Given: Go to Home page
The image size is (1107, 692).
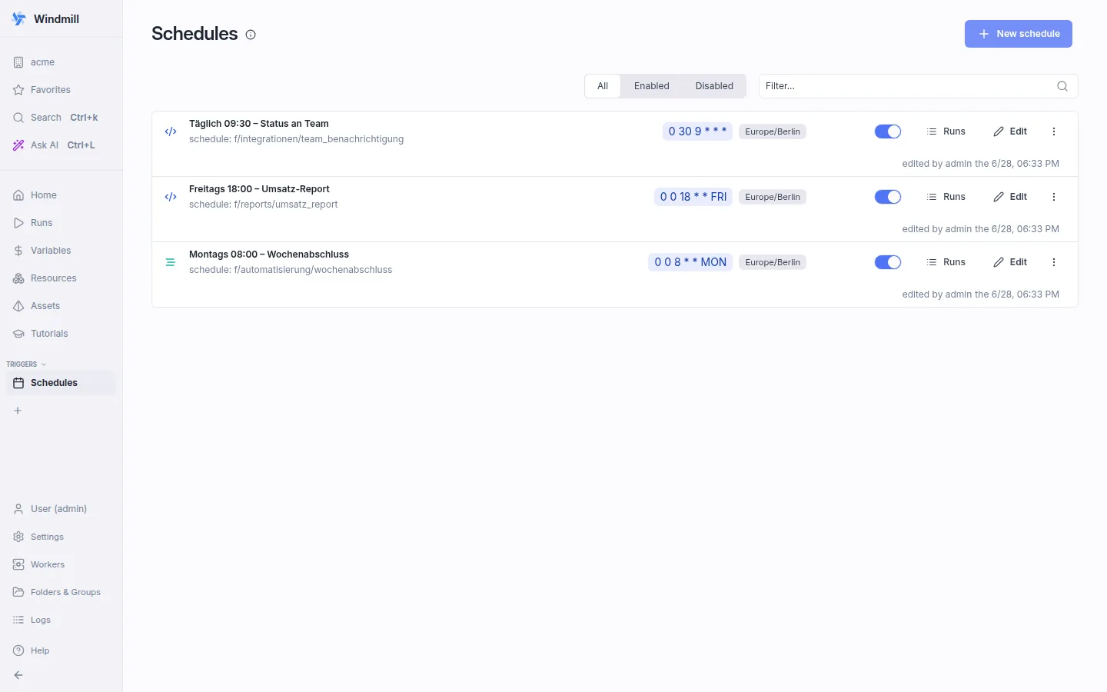Looking at the screenshot, I should point(61,195).
